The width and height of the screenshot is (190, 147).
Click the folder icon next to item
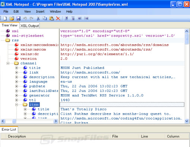(25, 105)
